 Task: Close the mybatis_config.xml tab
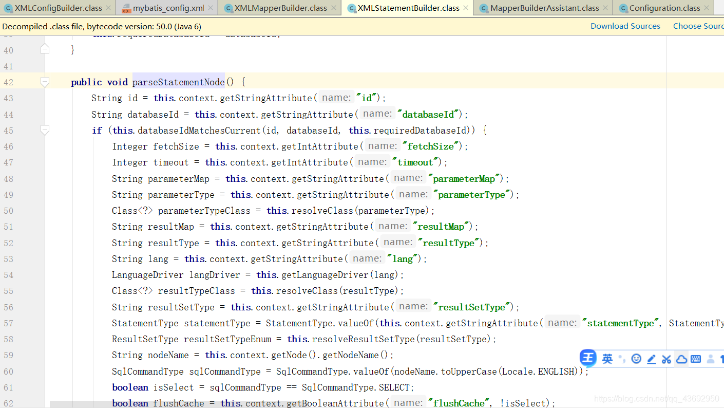[211, 8]
